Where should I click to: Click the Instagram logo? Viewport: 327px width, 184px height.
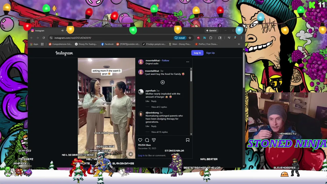64,53
